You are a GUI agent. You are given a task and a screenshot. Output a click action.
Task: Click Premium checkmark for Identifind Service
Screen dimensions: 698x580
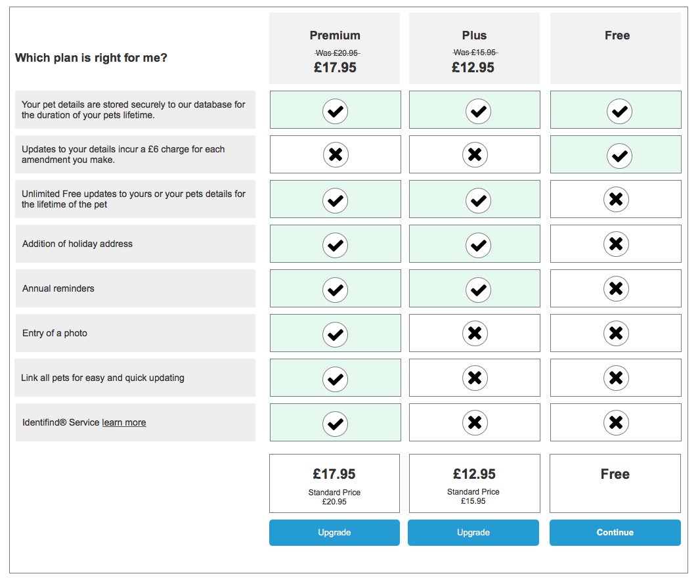click(x=335, y=424)
